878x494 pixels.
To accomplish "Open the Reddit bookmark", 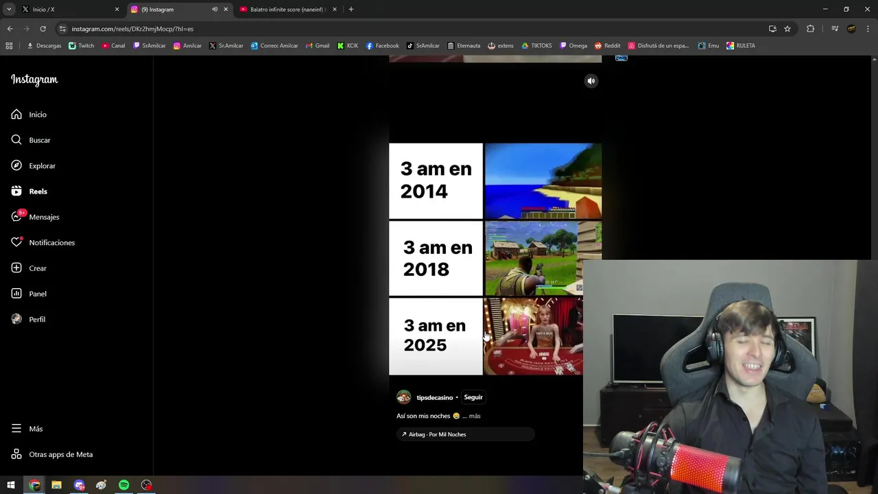I will click(608, 46).
